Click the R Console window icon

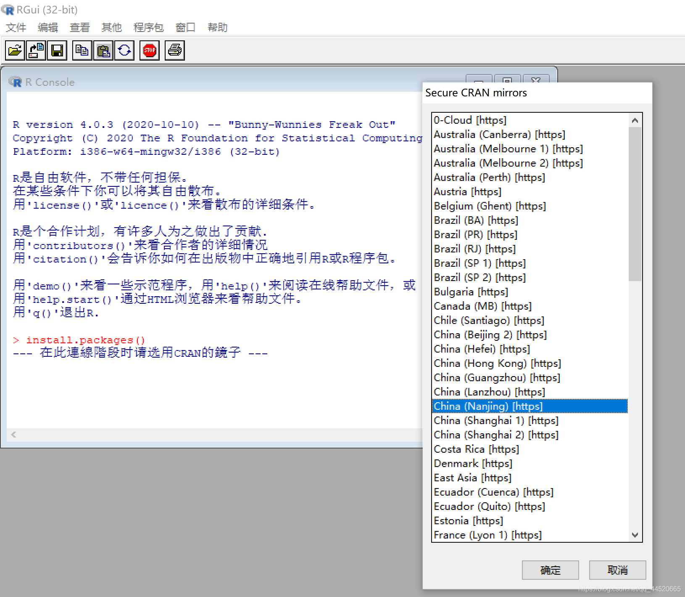pyautogui.click(x=15, y=82)
